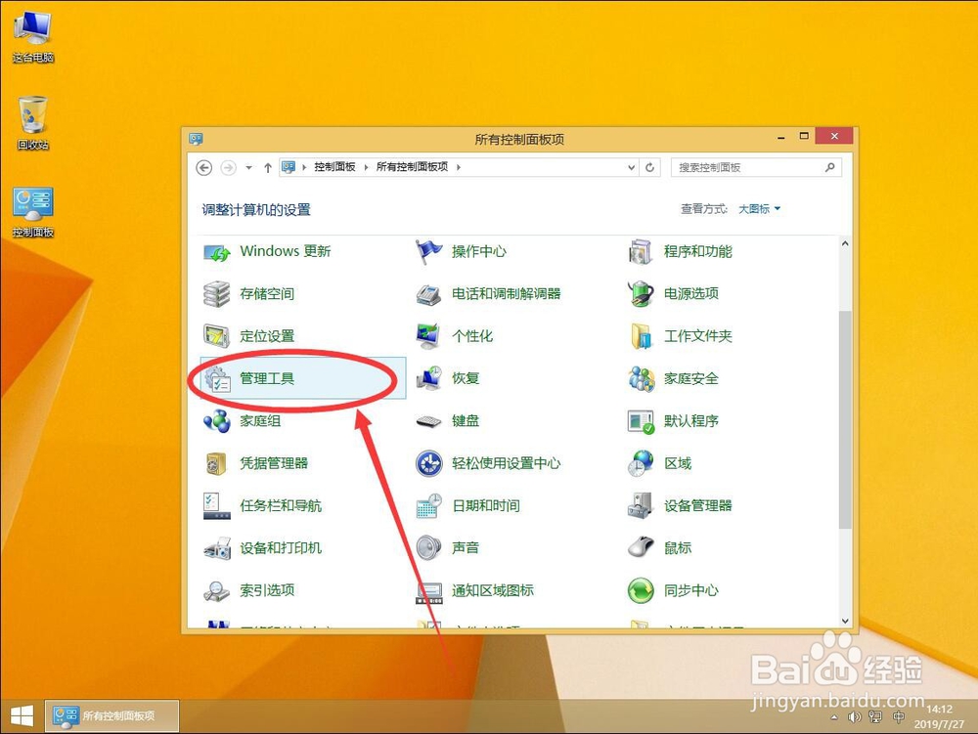
Task: Open the 恢复 icon
Action: click(x=429, y=379)
